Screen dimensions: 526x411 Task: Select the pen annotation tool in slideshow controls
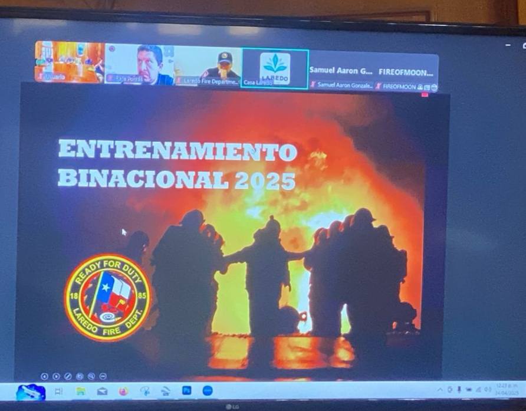[68, 376]
